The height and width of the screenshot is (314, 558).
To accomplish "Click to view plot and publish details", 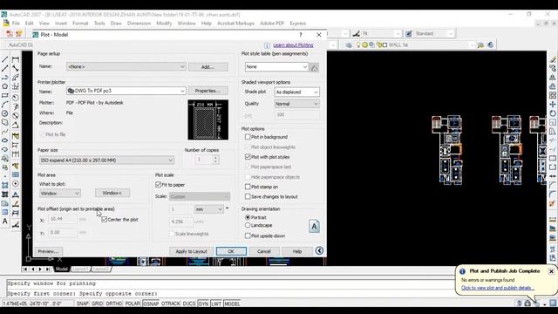I will pyautogui.click(x=498, y=288).
